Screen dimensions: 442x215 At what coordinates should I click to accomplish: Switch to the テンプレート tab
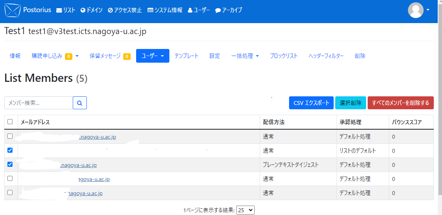coord(187,56)
